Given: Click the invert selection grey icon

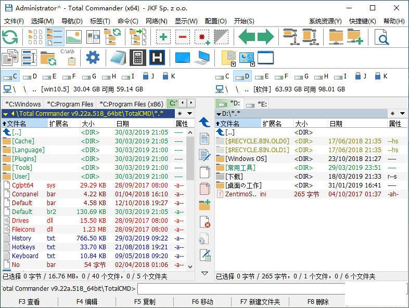Looking at the screenshot, I should click(x=221, y=37).
